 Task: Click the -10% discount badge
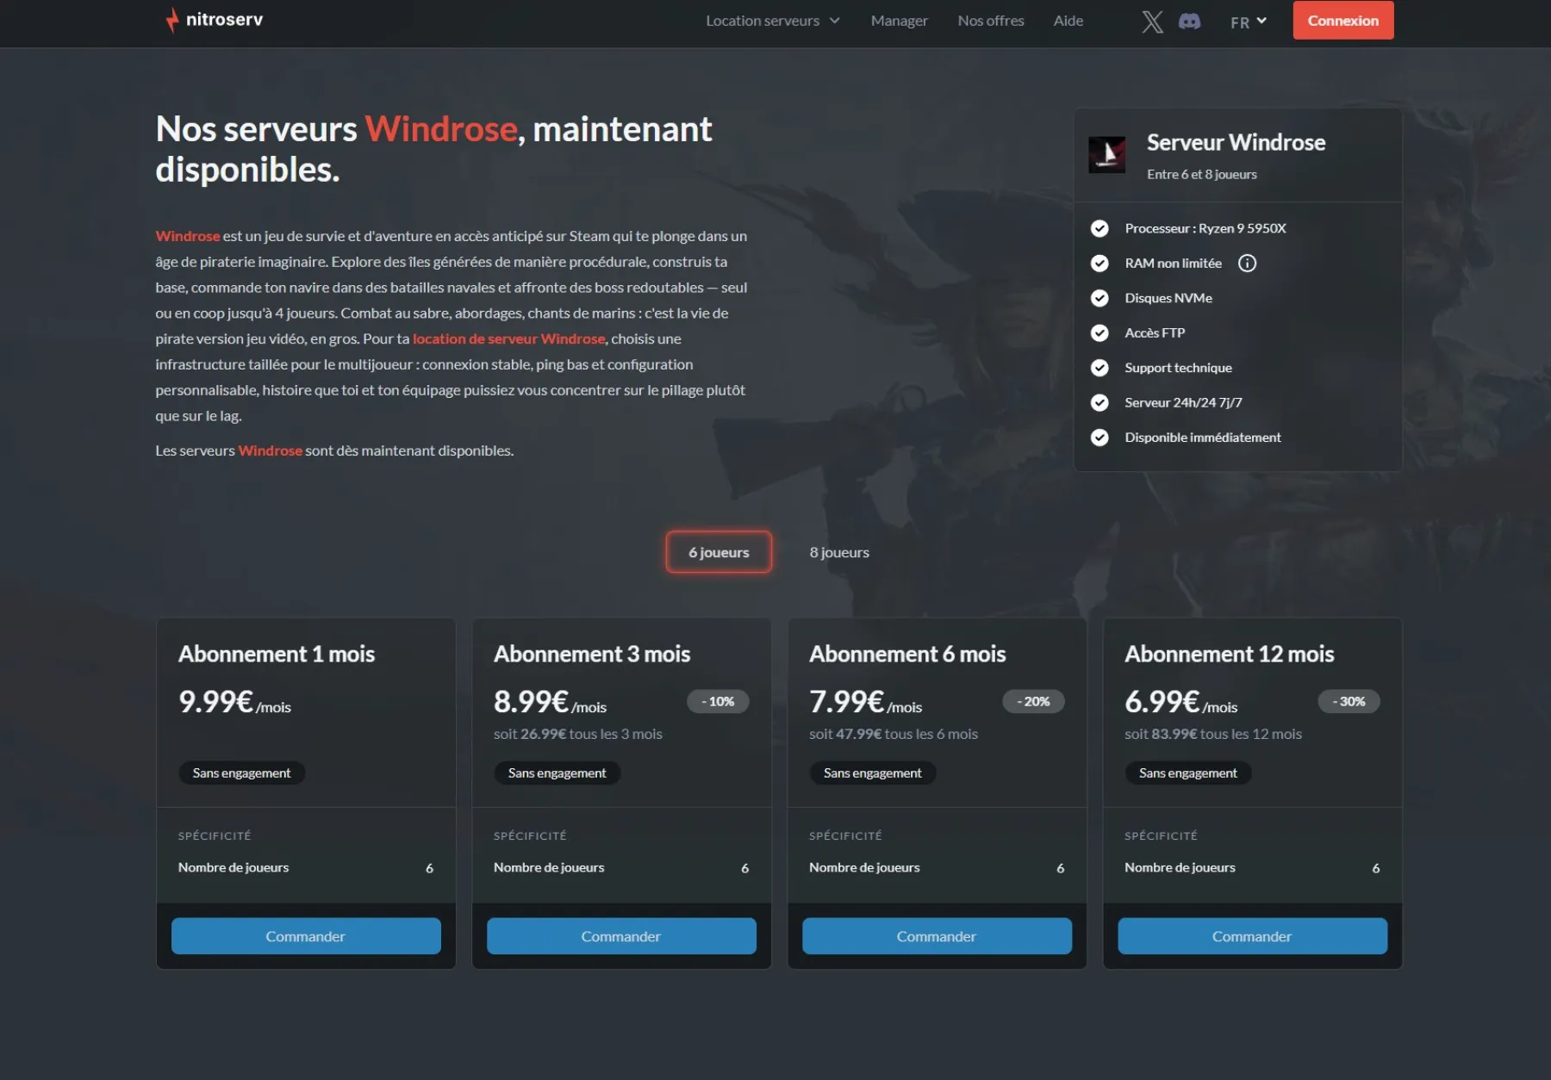(x=718, y=702)
